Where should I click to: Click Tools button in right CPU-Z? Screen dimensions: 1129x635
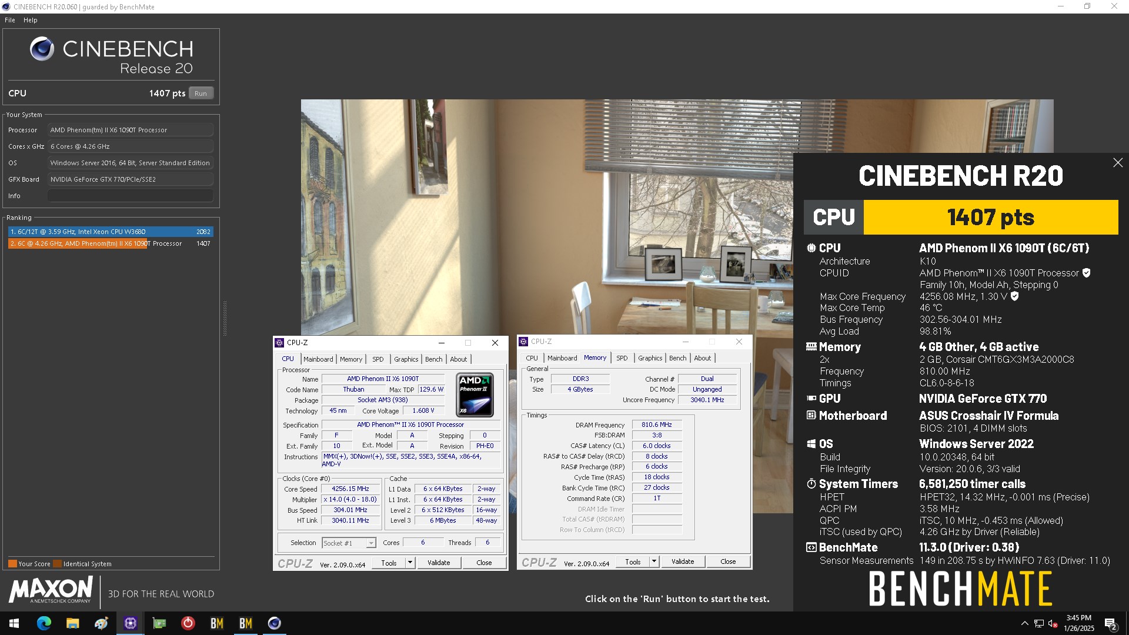pyautogui.click(x=633, y=562)
